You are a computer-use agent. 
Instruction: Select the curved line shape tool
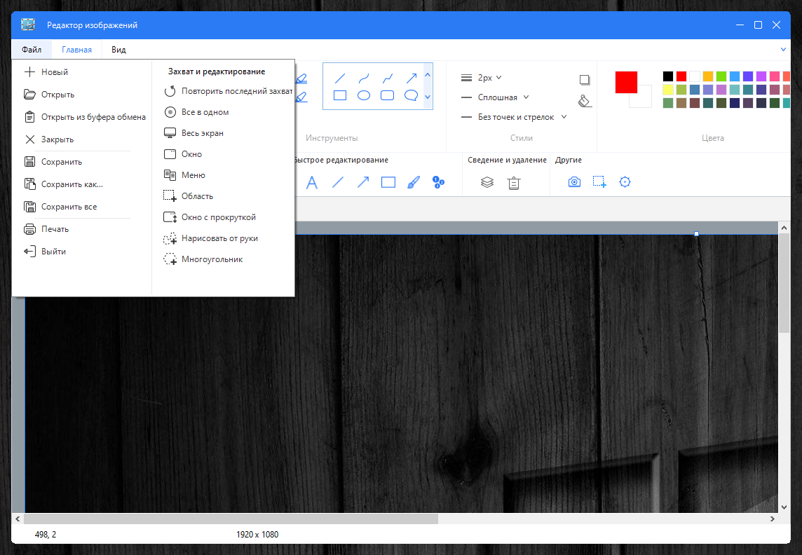coord(364,78)
